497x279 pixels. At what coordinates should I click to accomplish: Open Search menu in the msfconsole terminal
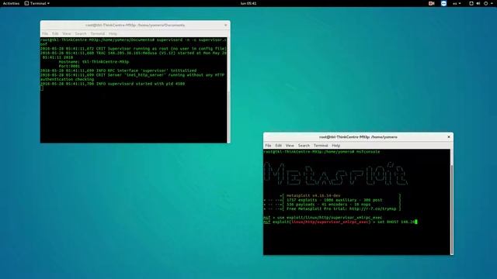click(304, 146)
